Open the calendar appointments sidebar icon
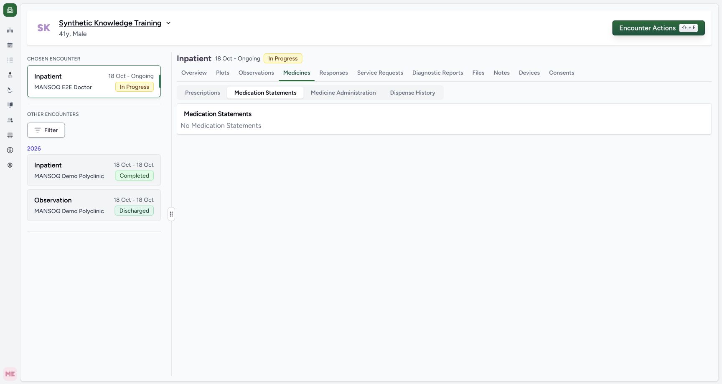Viewport: 722px width, 384px height. (10, 45)
